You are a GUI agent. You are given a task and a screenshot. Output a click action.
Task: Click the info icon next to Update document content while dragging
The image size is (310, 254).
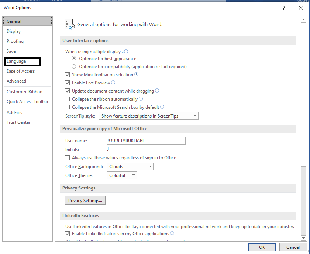(157, 91)
